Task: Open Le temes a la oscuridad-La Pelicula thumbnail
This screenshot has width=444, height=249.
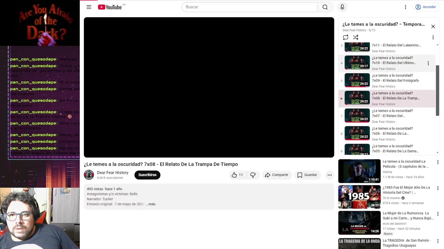Action: 359,171
